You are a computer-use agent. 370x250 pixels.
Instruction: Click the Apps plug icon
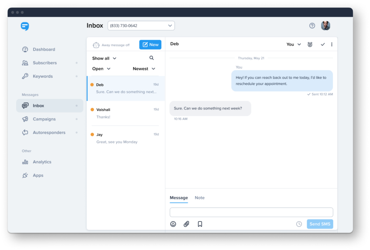tap(25, 175)
